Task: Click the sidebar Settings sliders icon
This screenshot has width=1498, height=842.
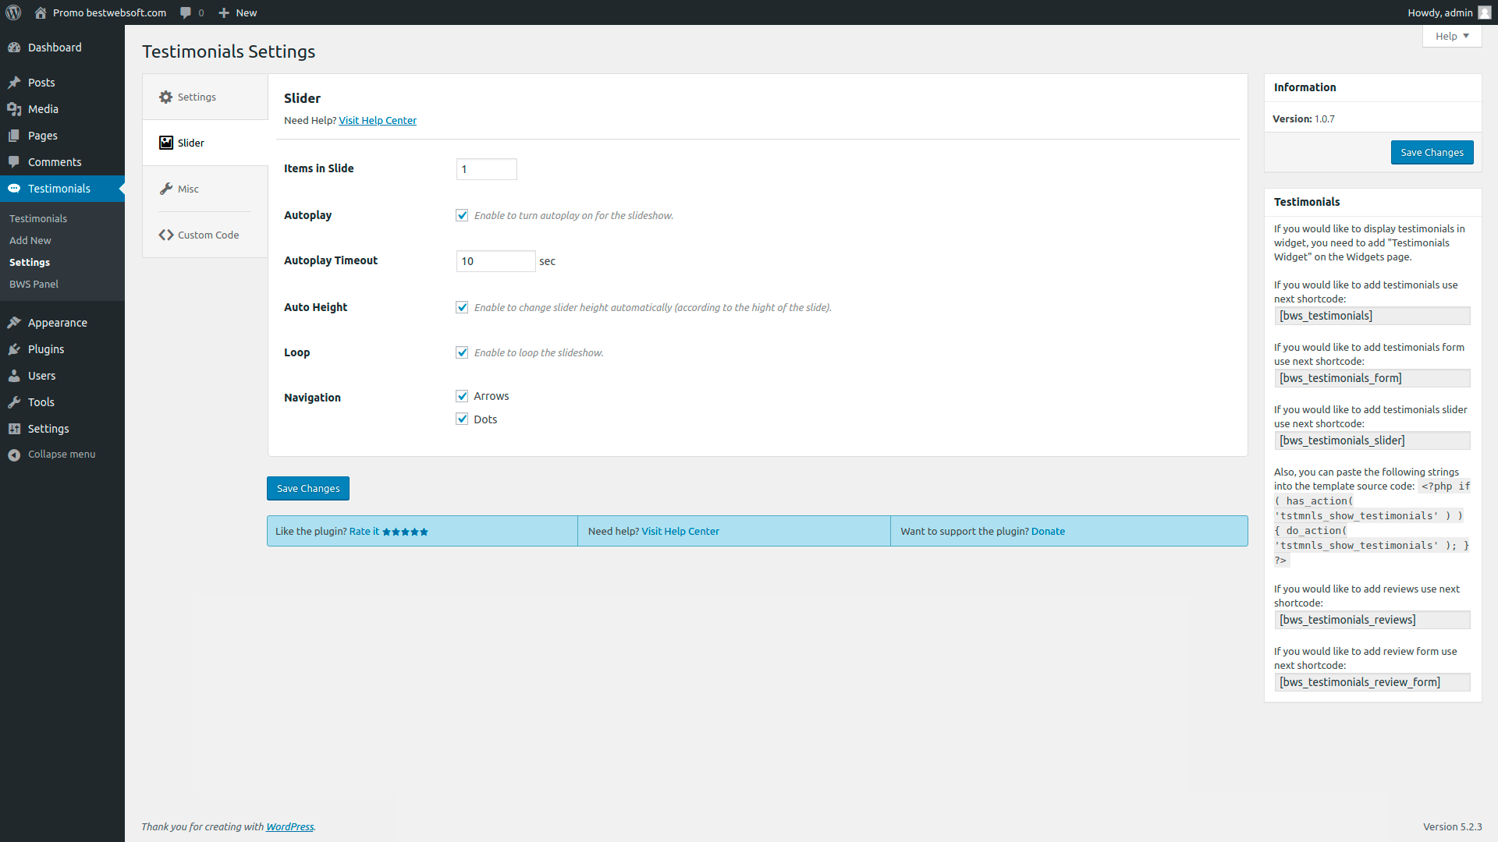Action: pos(14,429)
